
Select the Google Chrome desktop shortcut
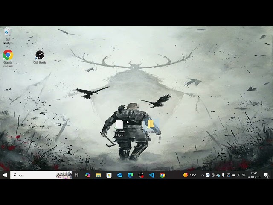(x=8, y=59)
